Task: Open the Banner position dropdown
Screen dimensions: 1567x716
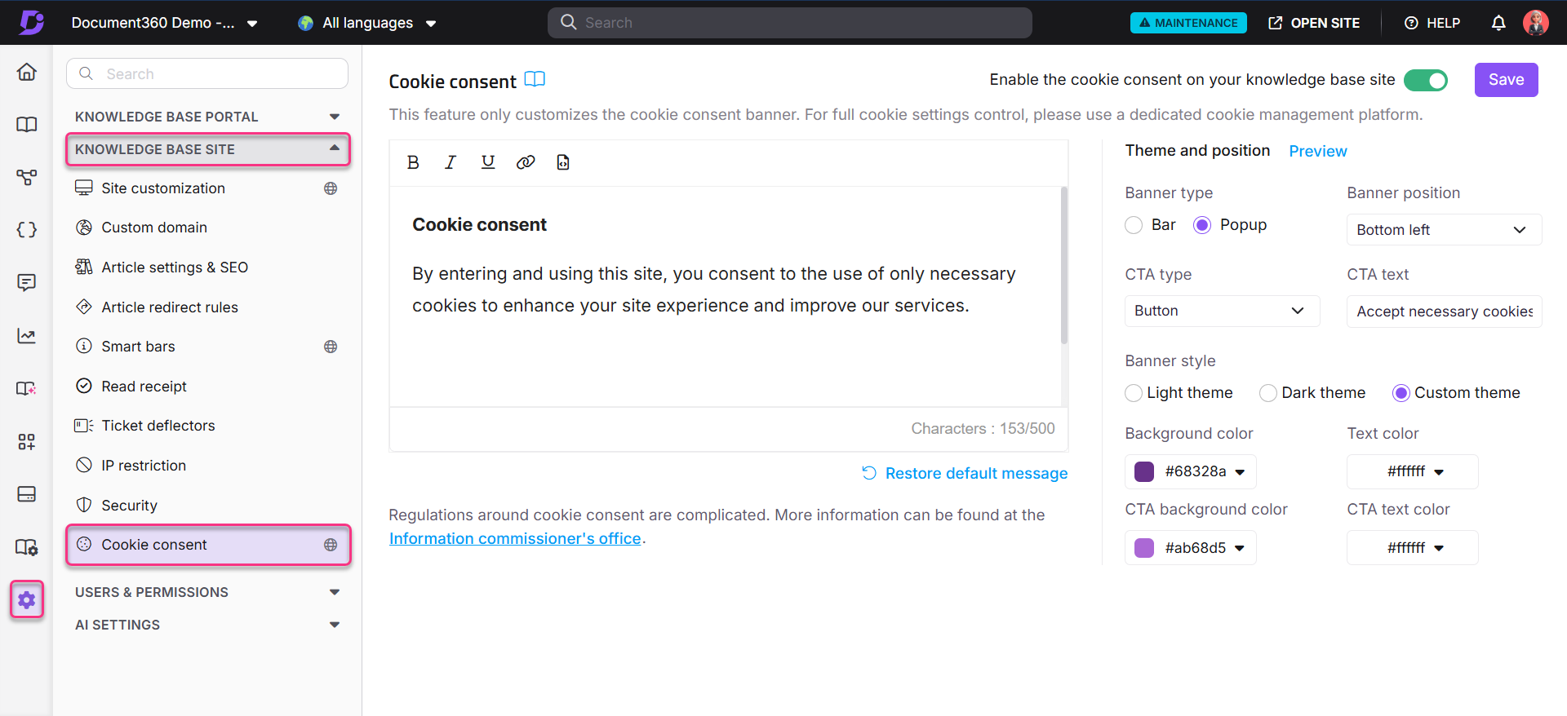Action: point(1443,229)
